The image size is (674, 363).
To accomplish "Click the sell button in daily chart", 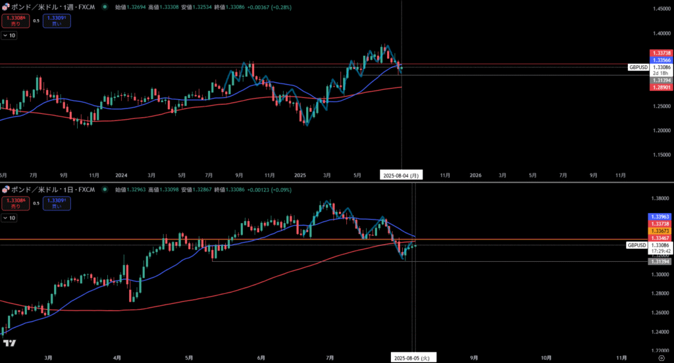I will (16, 203).
